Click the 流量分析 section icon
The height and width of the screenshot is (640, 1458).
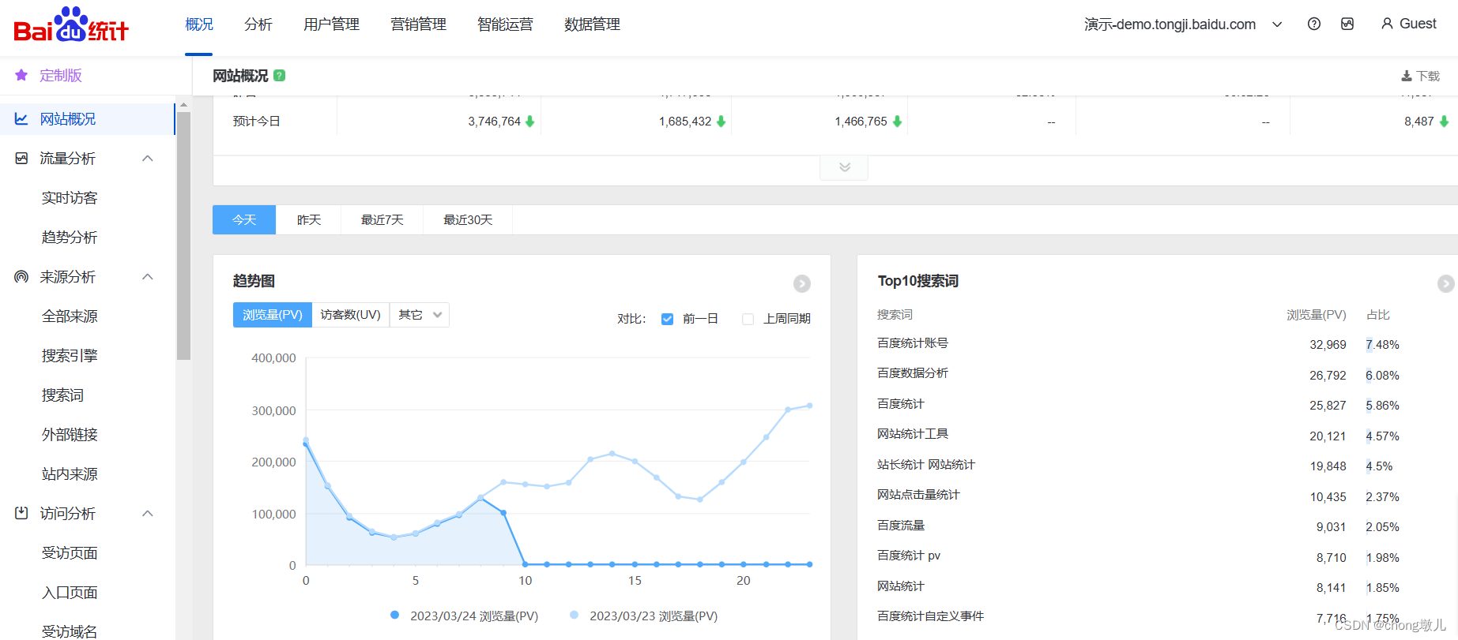point(21,158)
